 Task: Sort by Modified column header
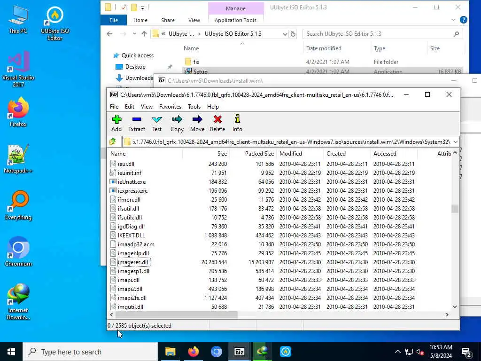[300, 154]
